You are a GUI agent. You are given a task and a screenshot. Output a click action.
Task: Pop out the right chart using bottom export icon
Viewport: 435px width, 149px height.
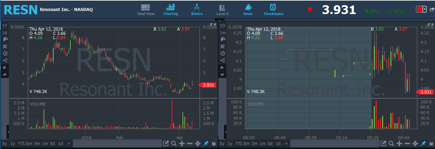(383, 143)
